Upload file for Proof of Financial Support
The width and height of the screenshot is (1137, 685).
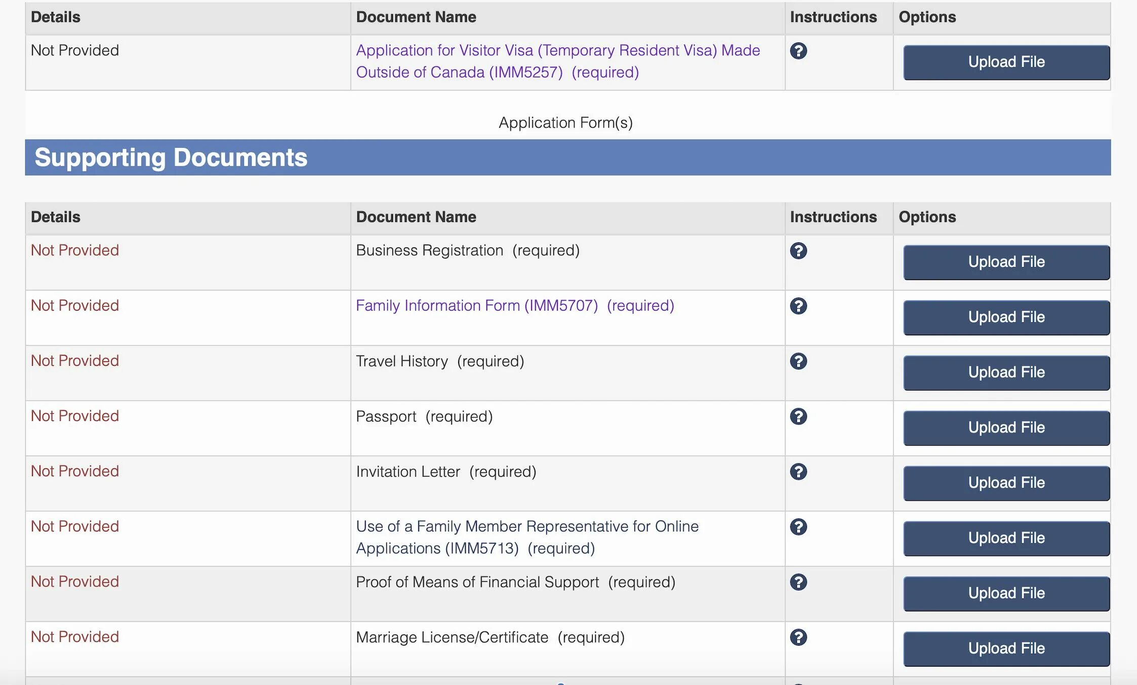click(1006, 593)
